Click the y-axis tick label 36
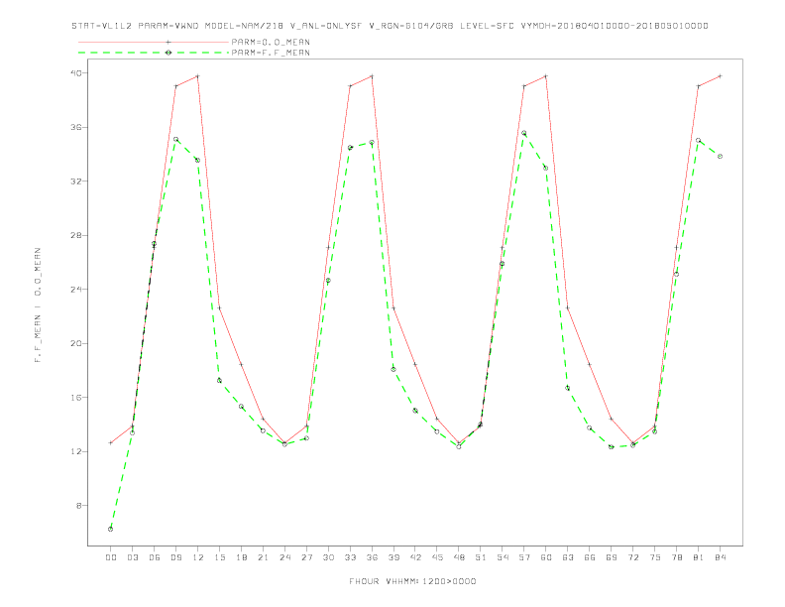 [75, 127]
